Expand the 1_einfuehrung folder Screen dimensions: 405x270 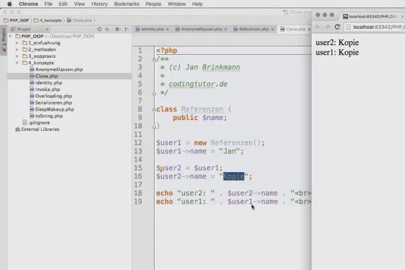[17, 43]
